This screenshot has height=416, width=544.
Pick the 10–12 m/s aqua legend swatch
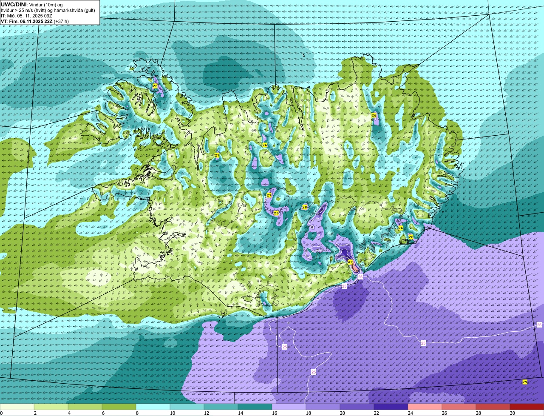coord(187,407)
